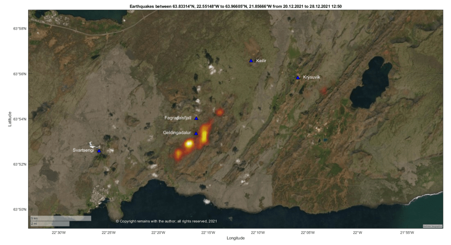Viewport: 451px width, 245px height.
Task: Click the faint red spot southeast of Krýsuvík
Action: (324, 90)
